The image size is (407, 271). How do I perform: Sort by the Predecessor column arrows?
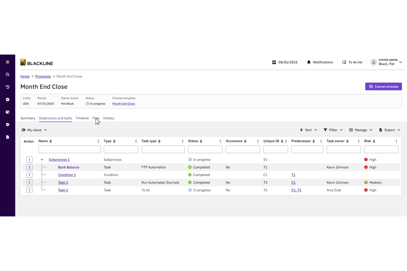313,141
